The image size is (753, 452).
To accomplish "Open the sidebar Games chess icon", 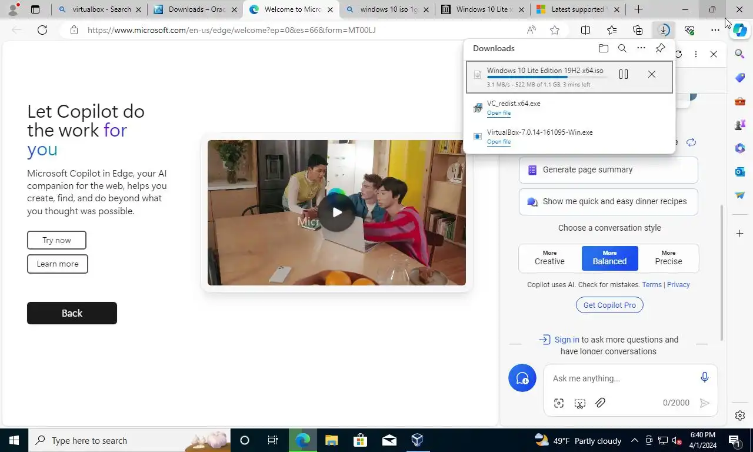I will click(x=740, y=125).
